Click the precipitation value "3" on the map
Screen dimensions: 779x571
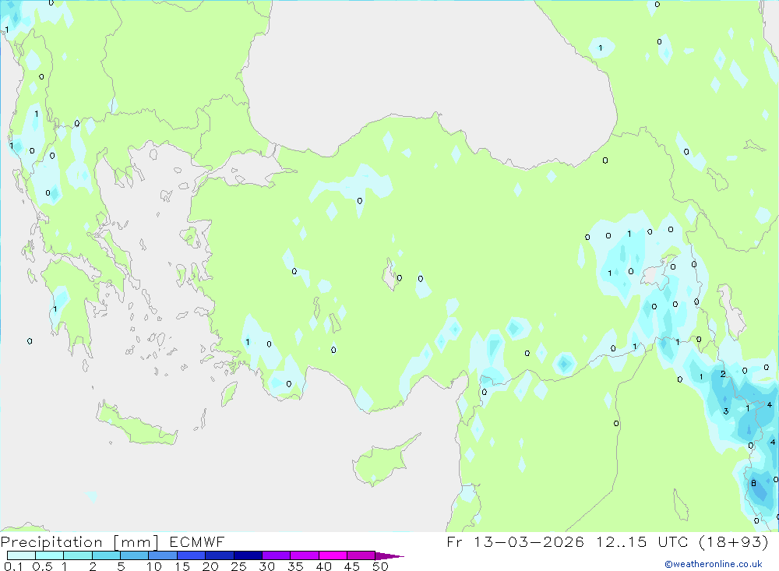(726, 411)
